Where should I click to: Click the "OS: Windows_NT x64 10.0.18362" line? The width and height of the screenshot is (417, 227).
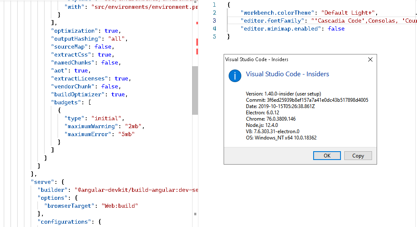281,138
